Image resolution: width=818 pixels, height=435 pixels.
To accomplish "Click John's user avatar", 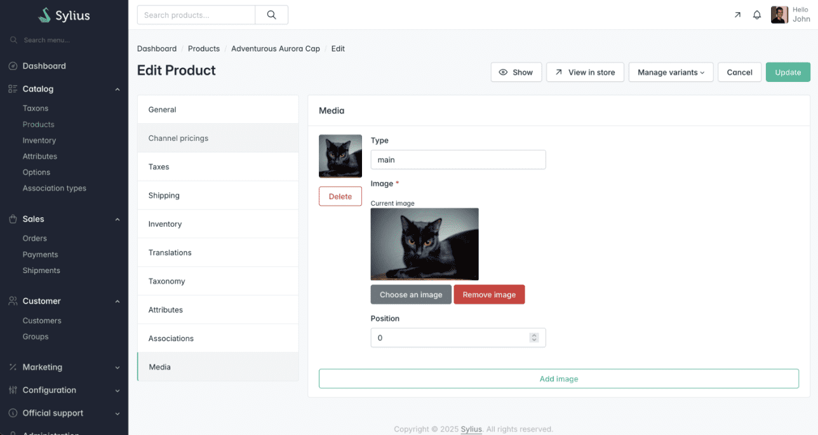I will tap(779, 15).
